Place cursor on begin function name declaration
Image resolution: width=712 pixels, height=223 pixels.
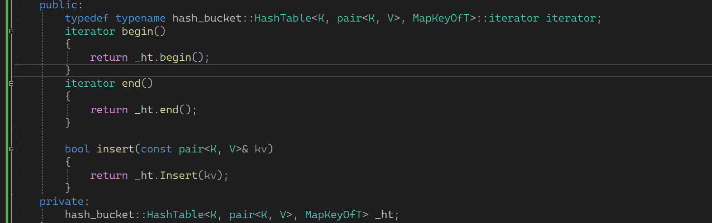(137, 31)
